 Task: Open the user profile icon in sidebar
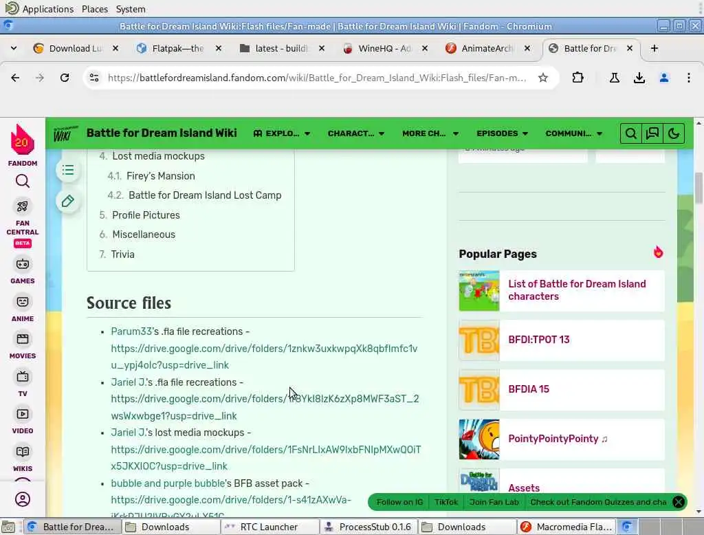click(23, 499)
